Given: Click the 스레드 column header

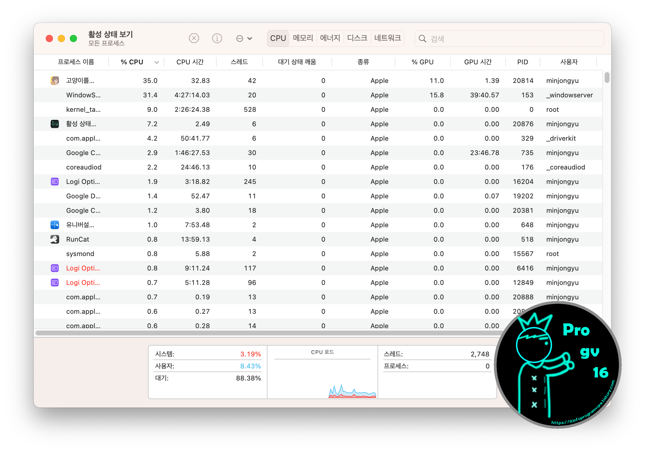Looking at the screenshot, I should click(x=239, y=62).
